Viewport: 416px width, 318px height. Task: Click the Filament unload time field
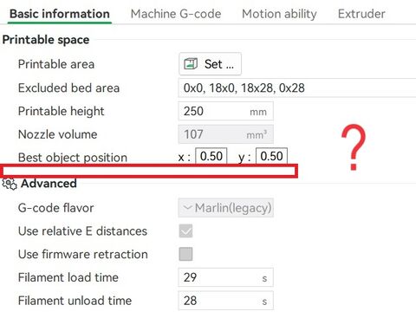coord(226,301)
